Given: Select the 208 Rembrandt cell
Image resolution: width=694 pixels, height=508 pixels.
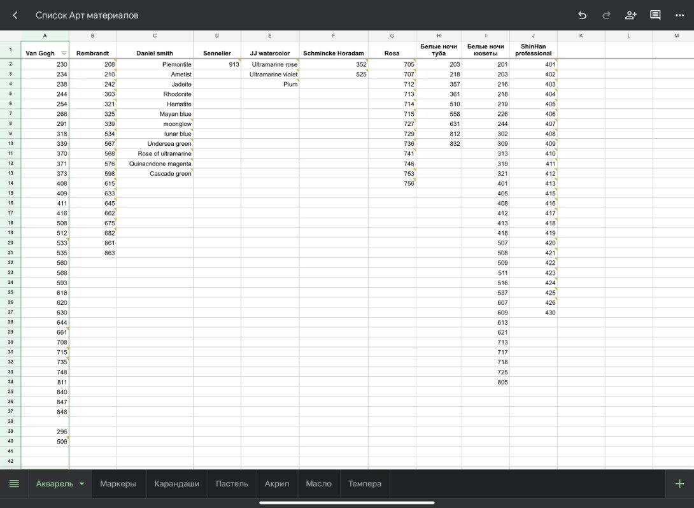Looking at the screenshot, I should 92,64.
